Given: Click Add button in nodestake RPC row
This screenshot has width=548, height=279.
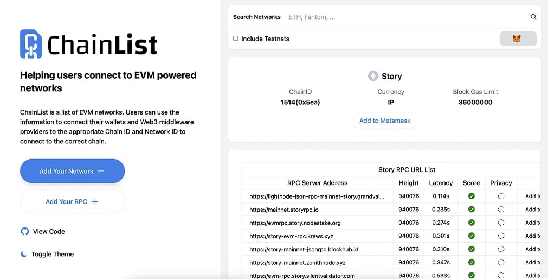Looking at the screenshot, I should pyautogui.click(x=533, y=223).
